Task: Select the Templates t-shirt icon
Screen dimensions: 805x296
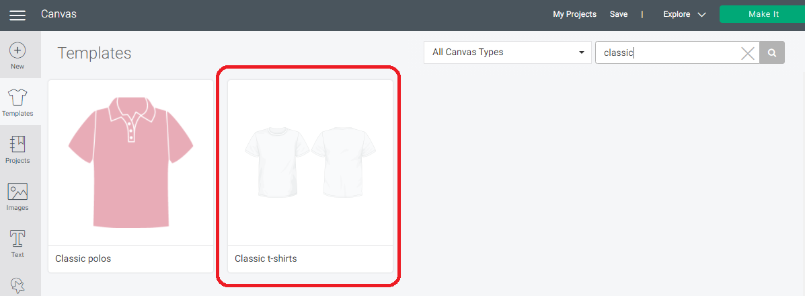Action: click(17, 96)
